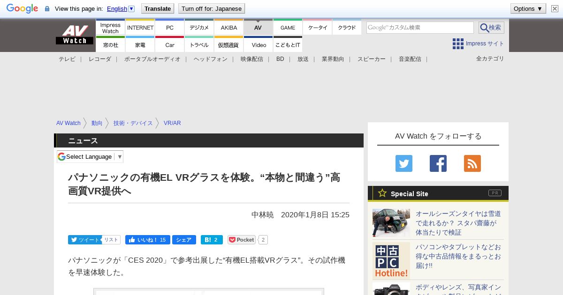Click the Impress サイト grid icon

pyautogui.click(x=458, y=44)
